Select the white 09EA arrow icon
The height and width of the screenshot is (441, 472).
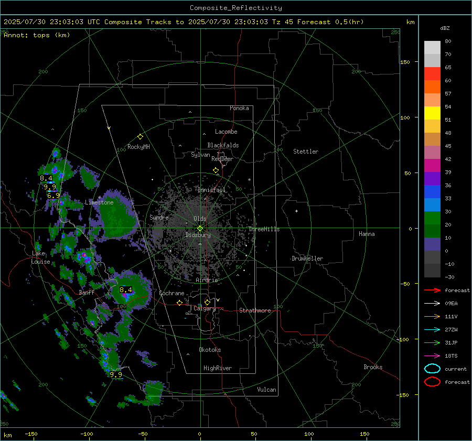pyautogui.click(x=432, y=304)
